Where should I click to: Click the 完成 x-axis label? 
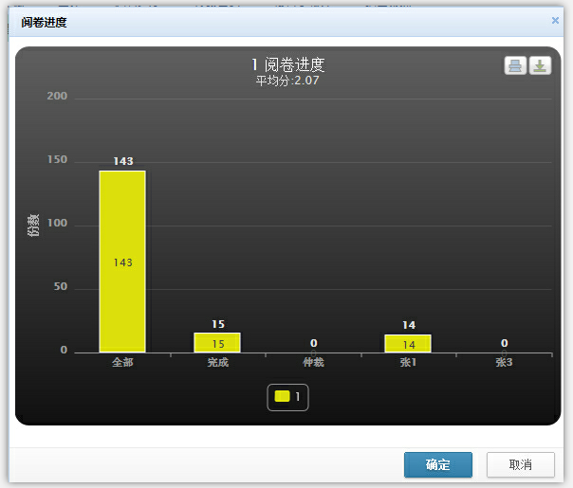coord(217,363)
